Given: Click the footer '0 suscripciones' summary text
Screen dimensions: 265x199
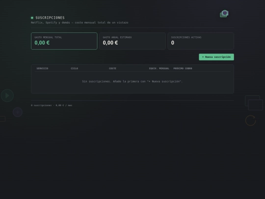Looking at the screenshot, I should pyautogui.click(x=52, y=105).
